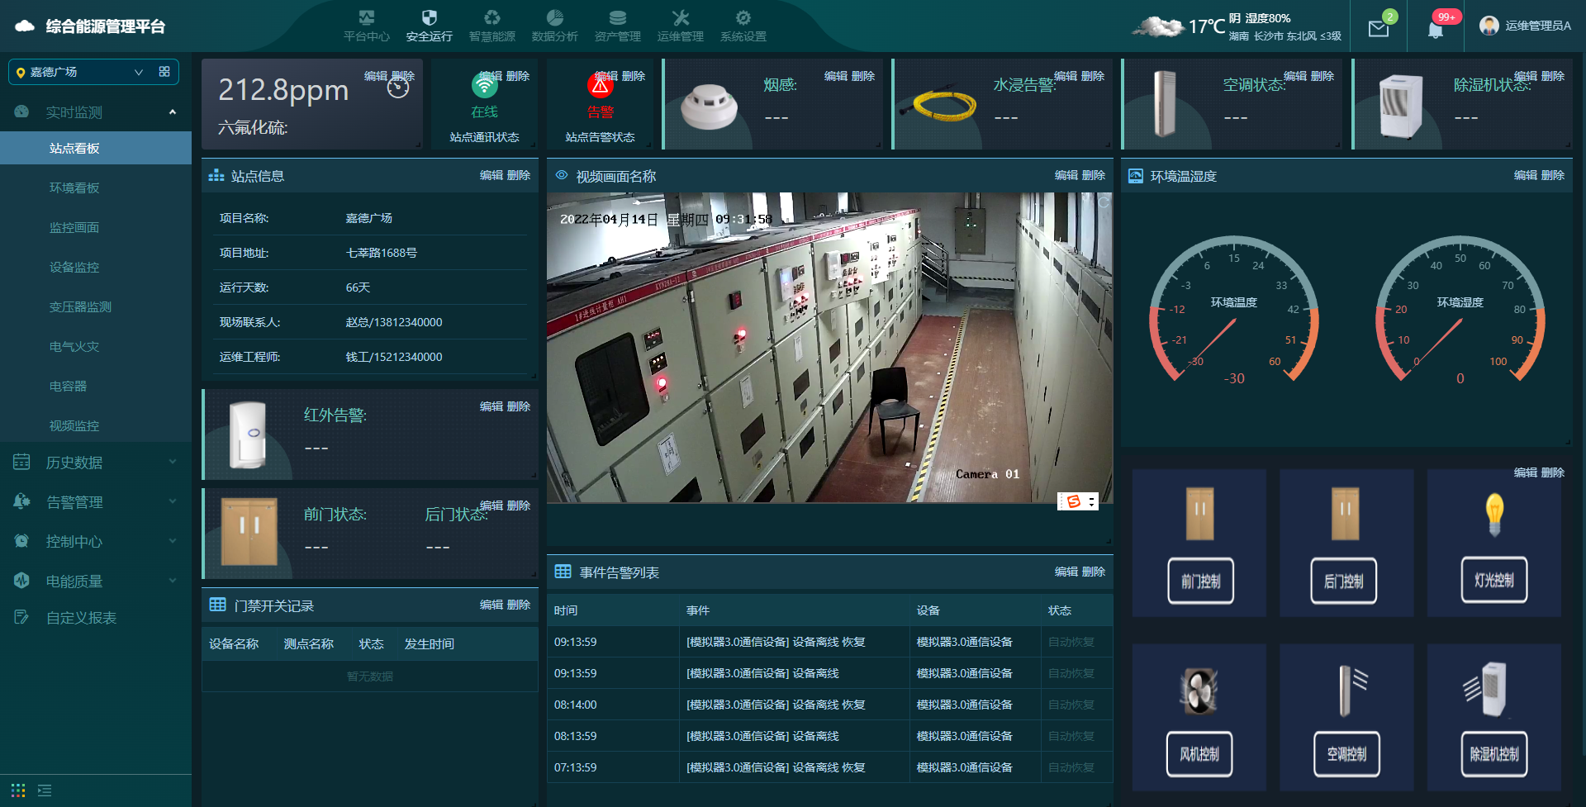Click the 环境温度 gauge dial
Viewport: 1586px width, 807px height.
click(x=1234, y=310)
